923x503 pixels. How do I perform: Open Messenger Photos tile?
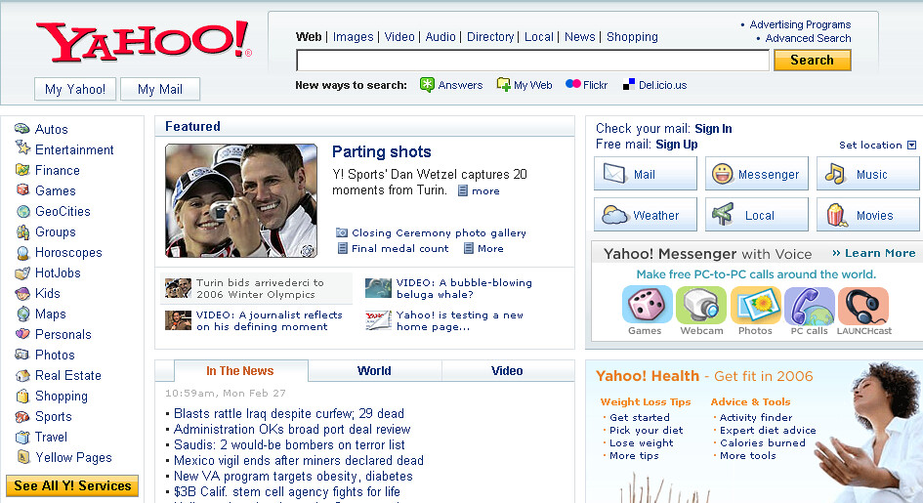[755, 305]
